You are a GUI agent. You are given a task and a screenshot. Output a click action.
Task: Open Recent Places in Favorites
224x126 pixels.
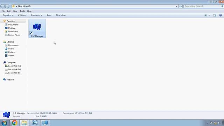tap(14, 35)
